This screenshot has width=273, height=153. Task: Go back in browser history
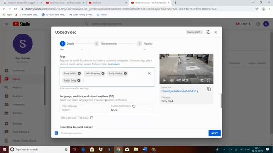pyautogui.click(x=4, y=9)
